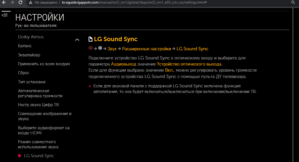This screenshot has width=299, height=162.
Task: Click the browser forward arrow
Action: pos(12,2)
